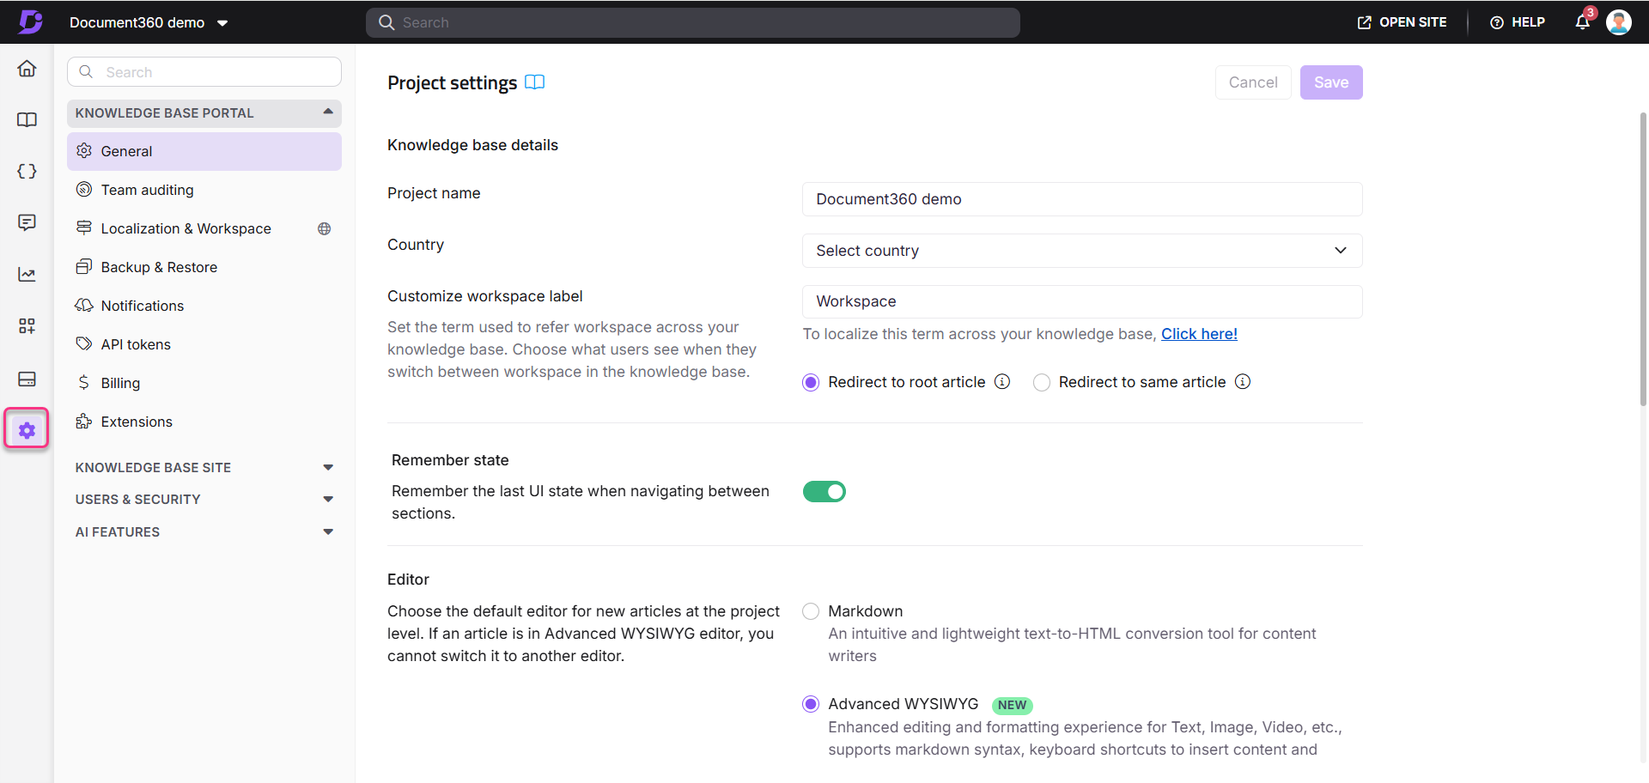Click the Team auditing icon
Image resolution: width=1649 pixels, height=783 pixels.
84,190
